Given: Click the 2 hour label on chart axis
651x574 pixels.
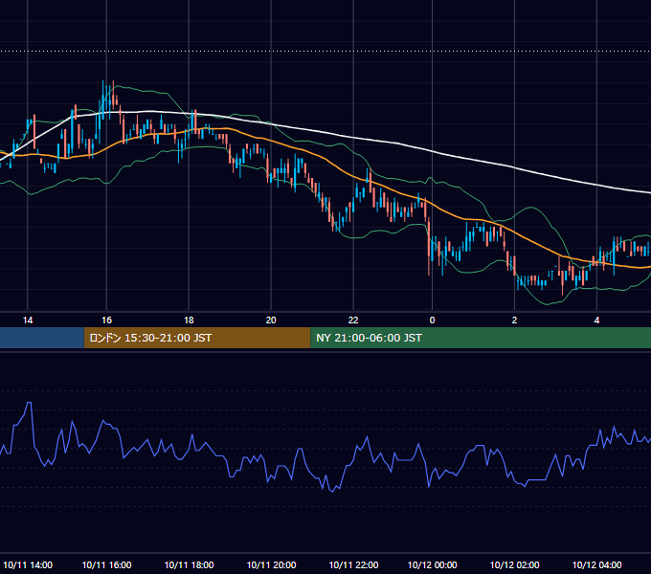Looking at the screenshot, I should click(514, 320).
